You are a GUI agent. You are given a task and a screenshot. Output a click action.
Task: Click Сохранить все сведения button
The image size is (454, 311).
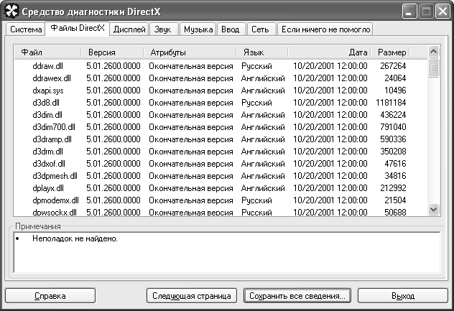coord(297,295)
